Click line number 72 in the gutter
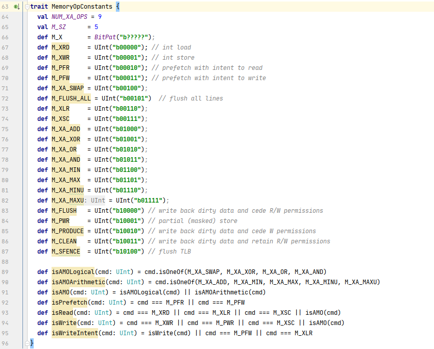This screenshot has width=434, height=349. tap(6, 88)
